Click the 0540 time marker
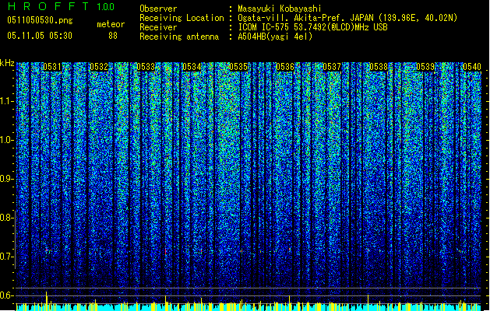 [x=472, y=67]
